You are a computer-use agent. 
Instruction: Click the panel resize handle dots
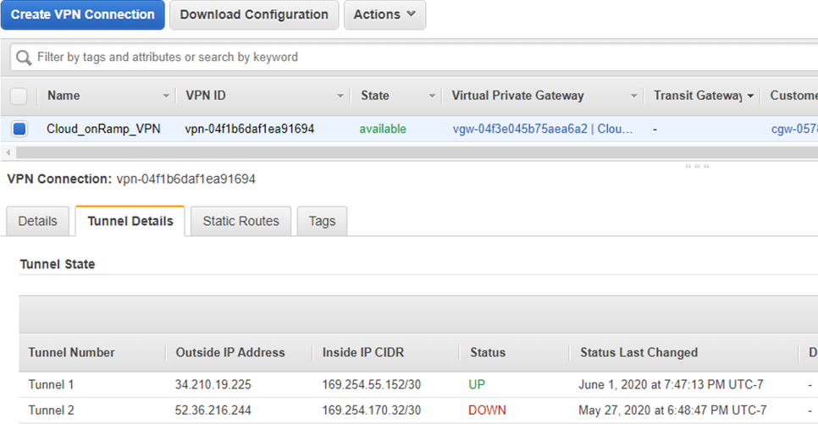[x=697, y=166]
